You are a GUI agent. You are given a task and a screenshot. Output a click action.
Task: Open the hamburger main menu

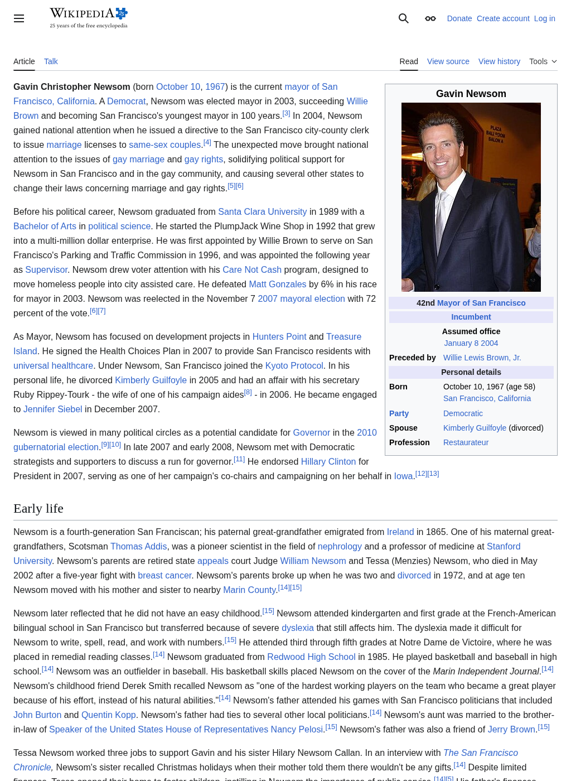19,18
